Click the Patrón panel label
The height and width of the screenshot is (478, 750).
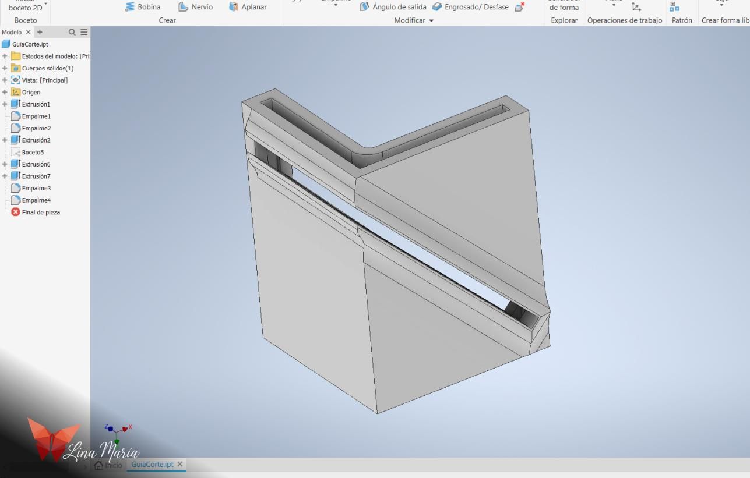[682, 20]
